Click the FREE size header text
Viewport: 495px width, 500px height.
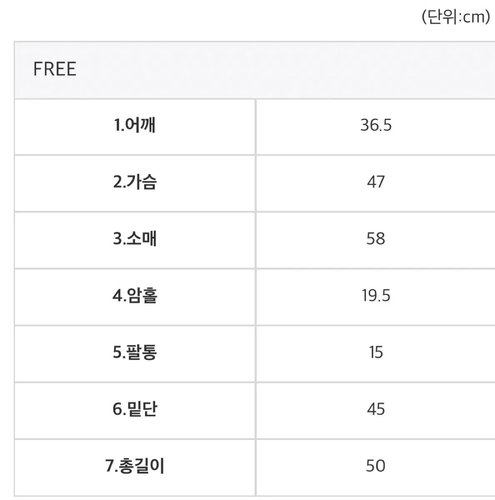tap(55, 69)
